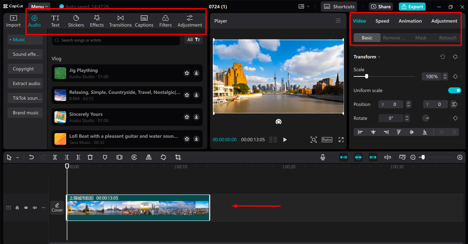Open the Import media tab
The height and width of the screenshot is (244, 468).
pos(13,21)
